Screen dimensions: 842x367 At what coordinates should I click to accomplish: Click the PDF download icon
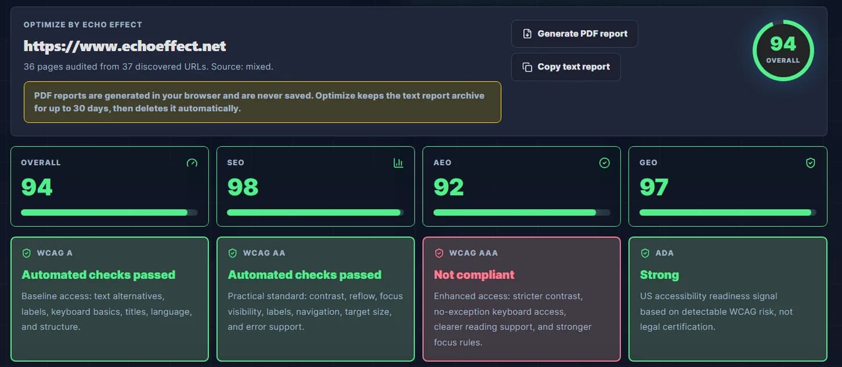coord(527,34)
